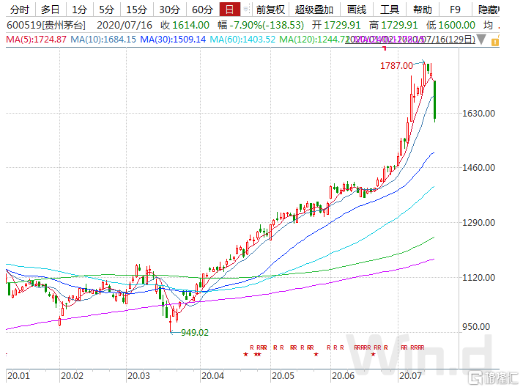Image resolution: width=523 pixels, height=390 pixels.
Task: Click the date 2020/07/16 in info row
Action: point(125,25)
